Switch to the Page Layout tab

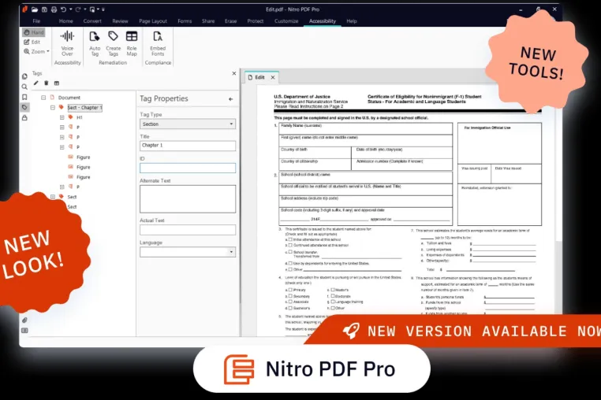[x=153, y=21]
